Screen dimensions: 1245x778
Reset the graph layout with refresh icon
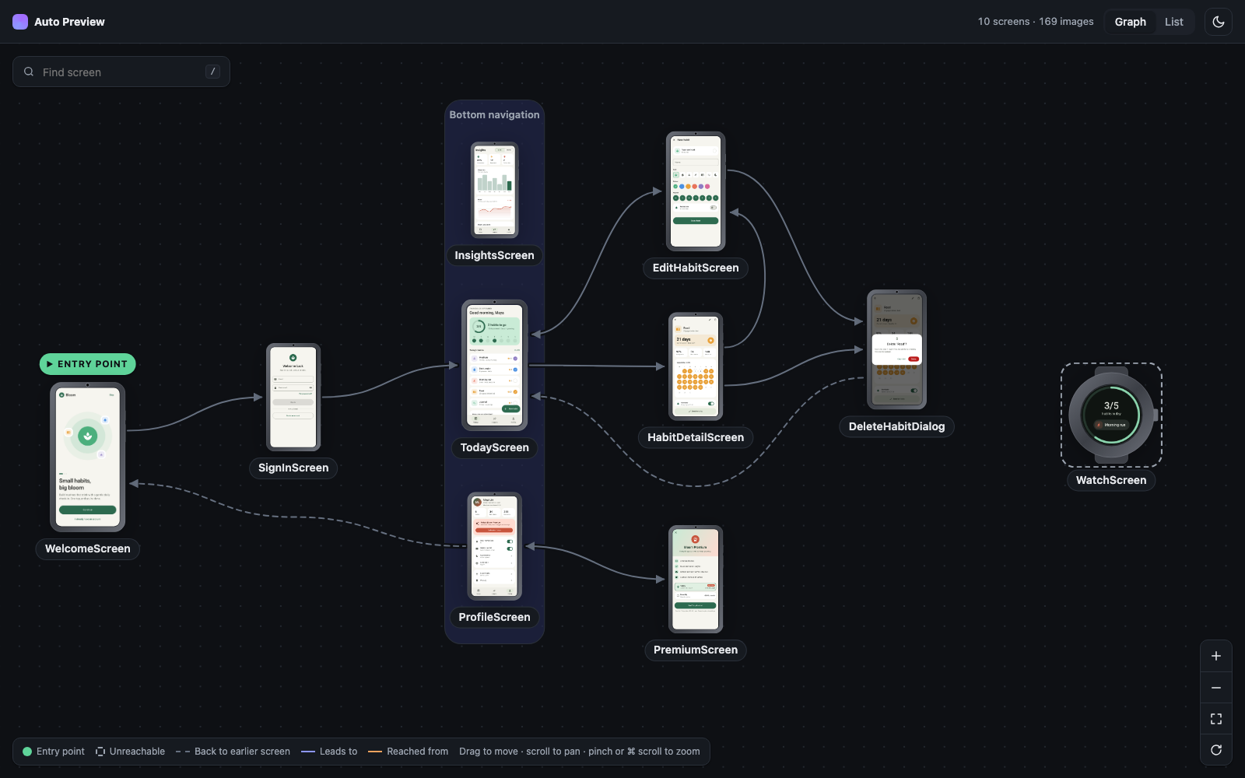pyautogui.click(x=1215, y=750)
